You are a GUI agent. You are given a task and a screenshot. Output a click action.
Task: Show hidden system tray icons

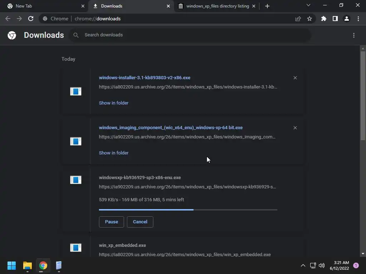[x=303, y=265]
